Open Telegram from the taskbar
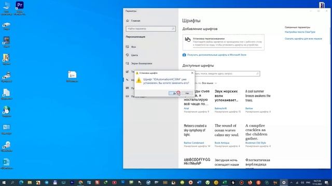Image resolution: width=332 pixels, height=186 pixels. (47, 182)
